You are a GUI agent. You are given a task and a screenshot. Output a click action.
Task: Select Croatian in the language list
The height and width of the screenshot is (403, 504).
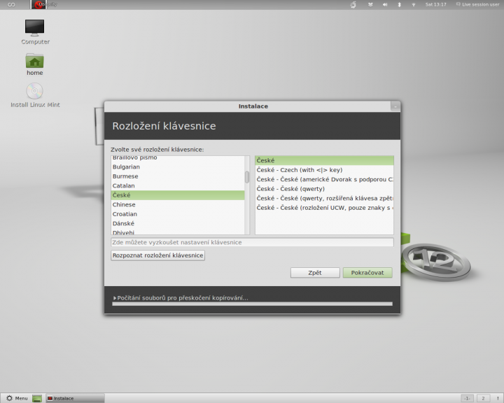177,214
